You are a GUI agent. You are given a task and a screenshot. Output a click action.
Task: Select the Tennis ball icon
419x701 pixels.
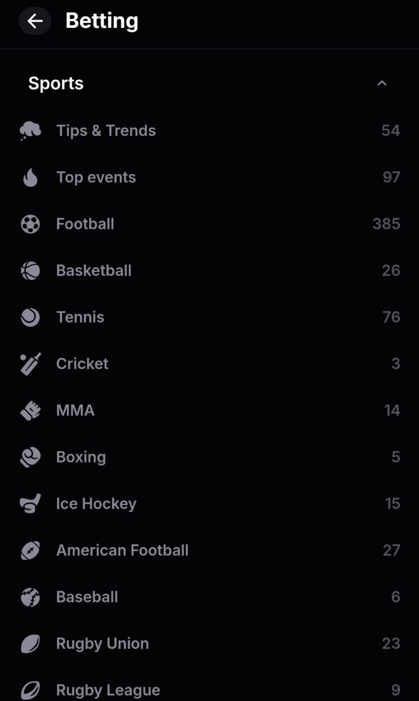point(30,317)
